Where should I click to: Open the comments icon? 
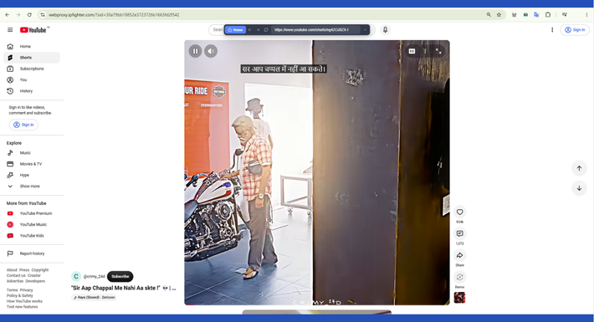tap(459, 233)
